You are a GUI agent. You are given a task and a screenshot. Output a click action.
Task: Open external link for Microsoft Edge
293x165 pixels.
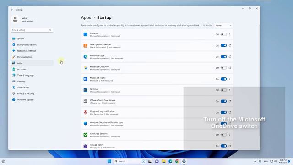click(x=230, y=57)
